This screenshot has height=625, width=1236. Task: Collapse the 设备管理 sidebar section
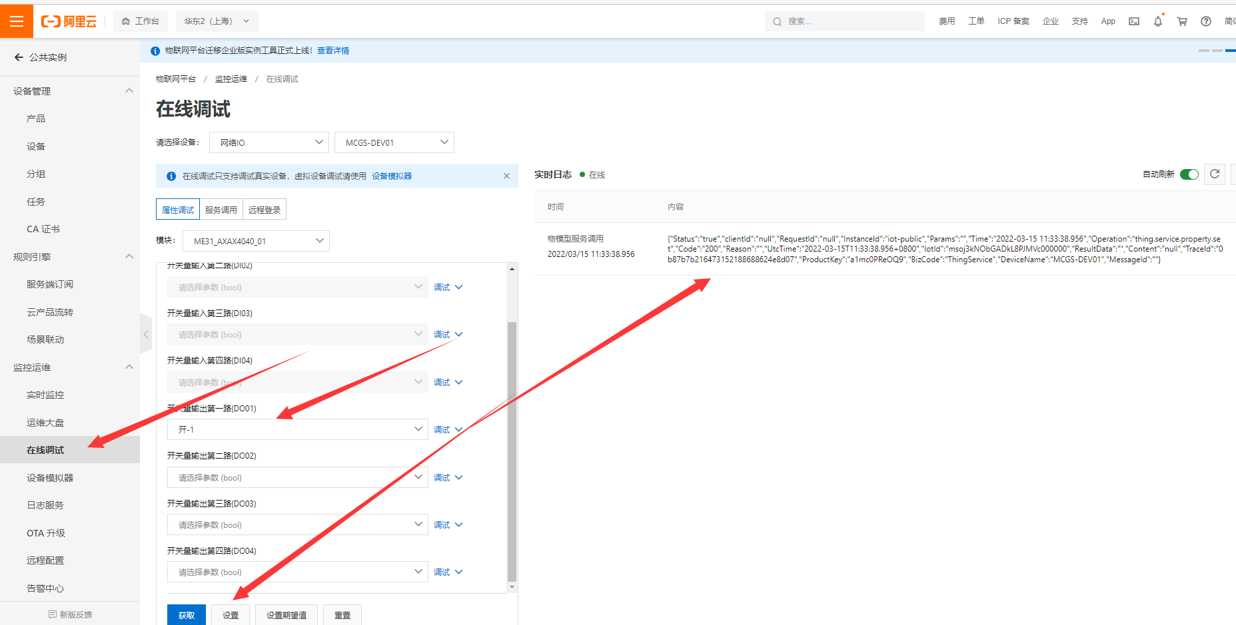pos(129,91)
